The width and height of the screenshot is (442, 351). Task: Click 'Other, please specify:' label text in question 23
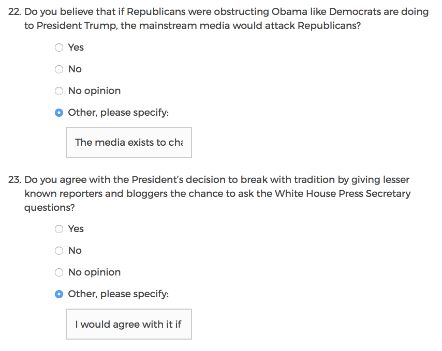coord(119,294)
